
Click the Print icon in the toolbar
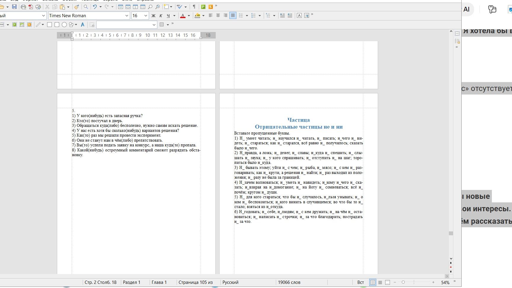(x=23, y=7)
